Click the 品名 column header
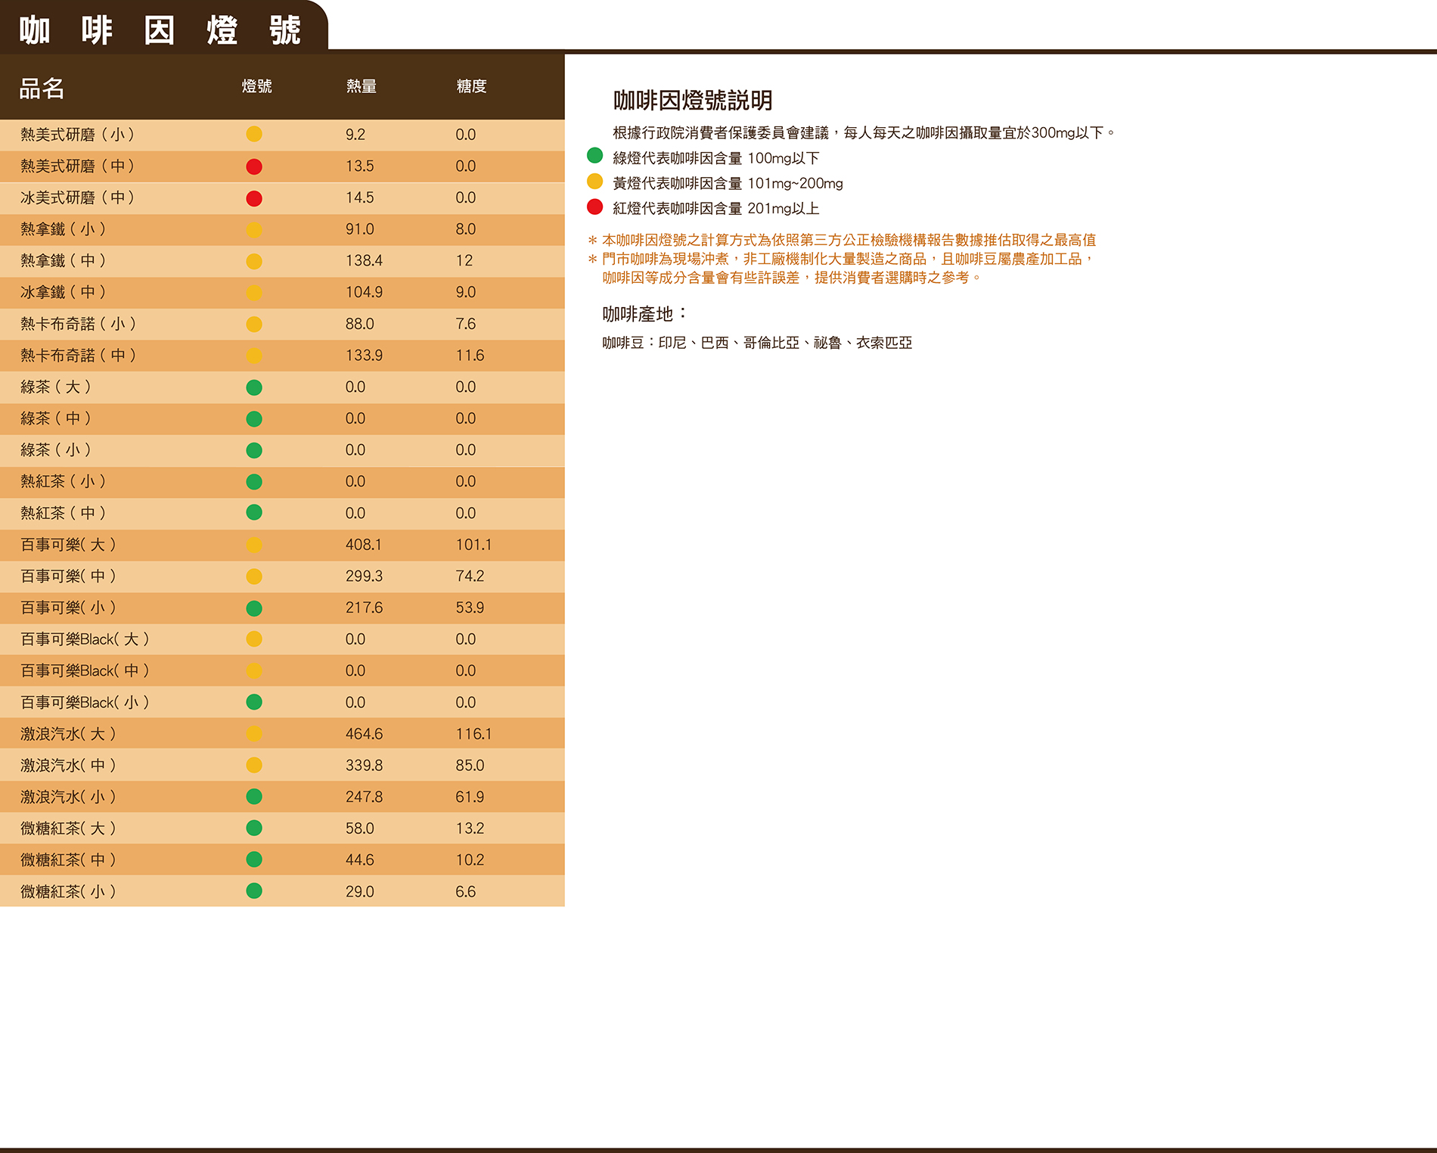This screenshot has width=1437, height=1153. [42, 89]
